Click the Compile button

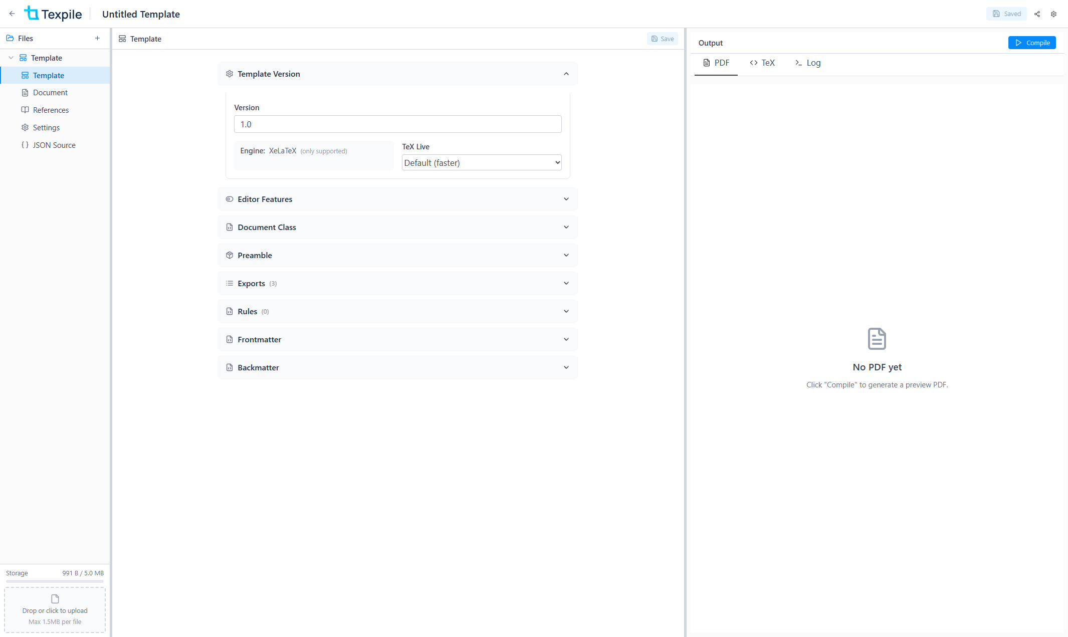coord(1031,43)
